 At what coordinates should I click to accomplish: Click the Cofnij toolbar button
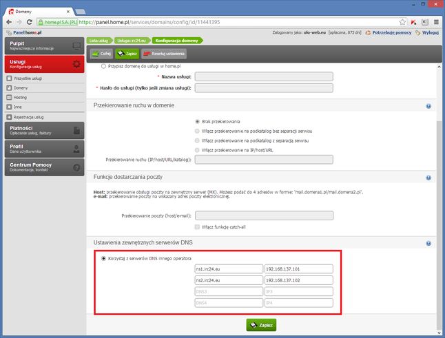[x=101, y=54]
